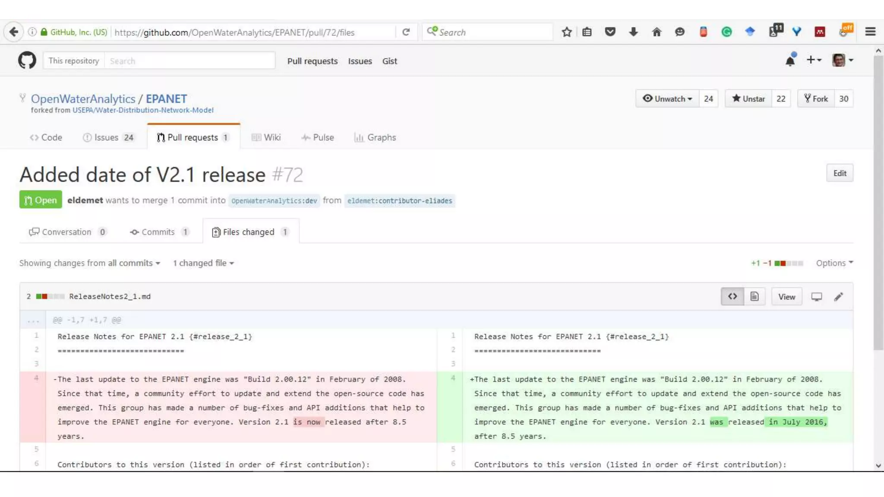Viewport: 884px width, 497px height.
Task: Open file in desktop monitor icon
Action: tap(816, 297)
